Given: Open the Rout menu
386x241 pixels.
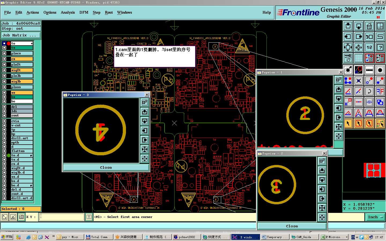Looking at the screenshot, I should 109,12.
